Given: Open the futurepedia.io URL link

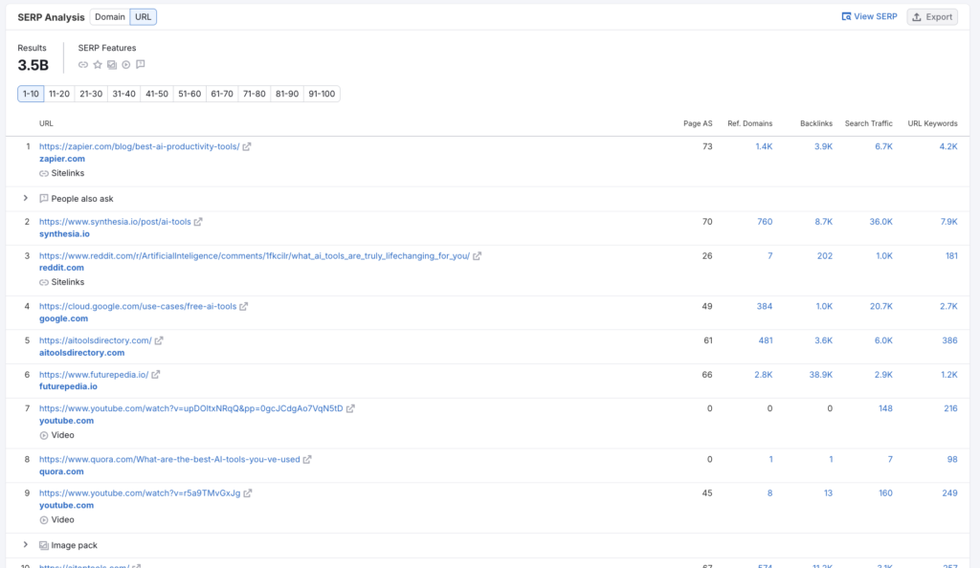Looking at the screenshot, I should pos(94,375).
